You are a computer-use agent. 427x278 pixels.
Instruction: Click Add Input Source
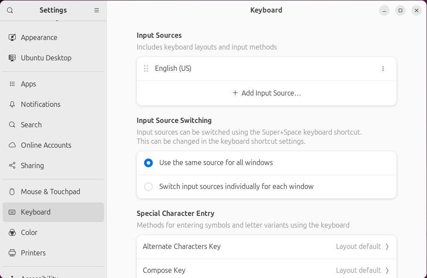tap(266, 93)
